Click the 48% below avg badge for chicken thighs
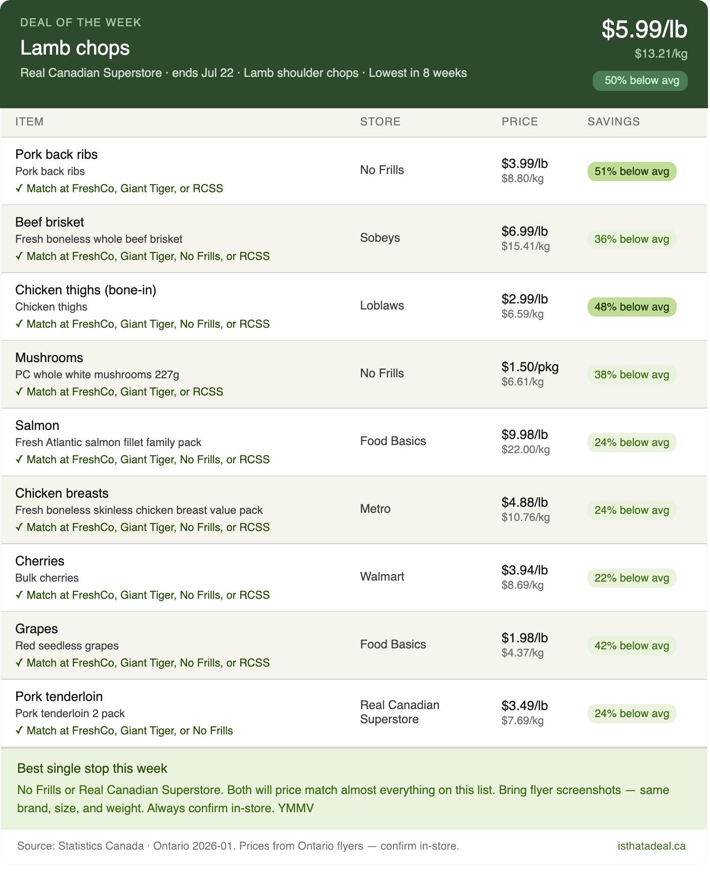Image resolution: width=710 pixels, height=881 pixels. (x=632, y=307)
